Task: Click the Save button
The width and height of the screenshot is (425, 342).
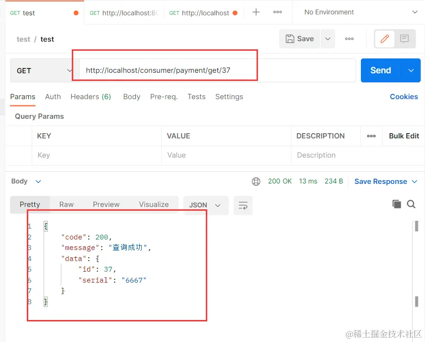Action: [x=300, y=39]
